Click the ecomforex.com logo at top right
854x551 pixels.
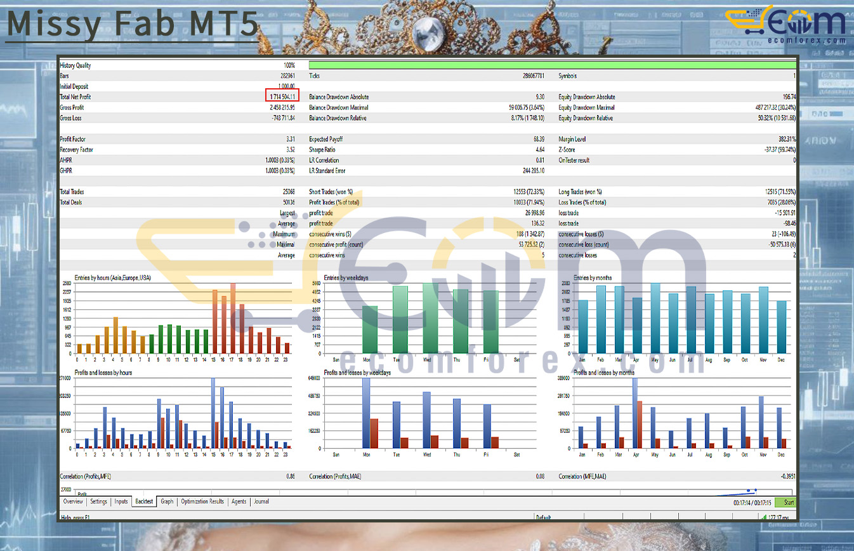pos(785,23)
